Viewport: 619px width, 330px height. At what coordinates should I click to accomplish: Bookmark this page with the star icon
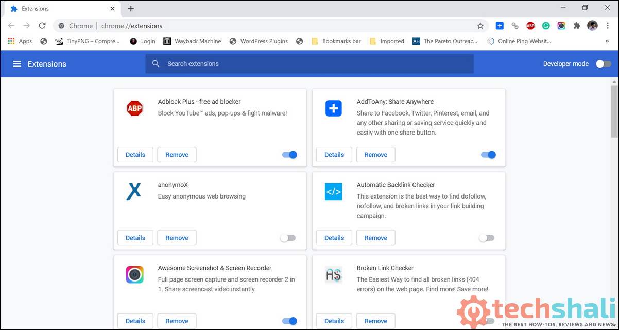point(480,26)
